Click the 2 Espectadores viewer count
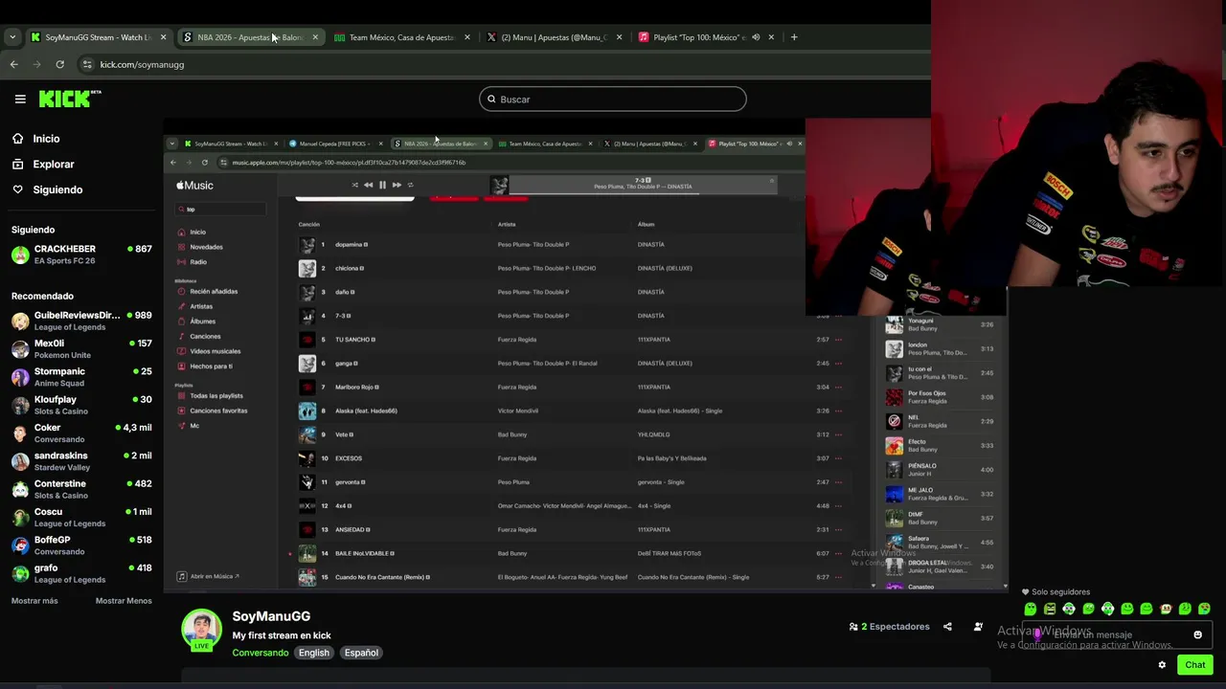This screenshot has width=1226, height=689. (x=889, y=627)
